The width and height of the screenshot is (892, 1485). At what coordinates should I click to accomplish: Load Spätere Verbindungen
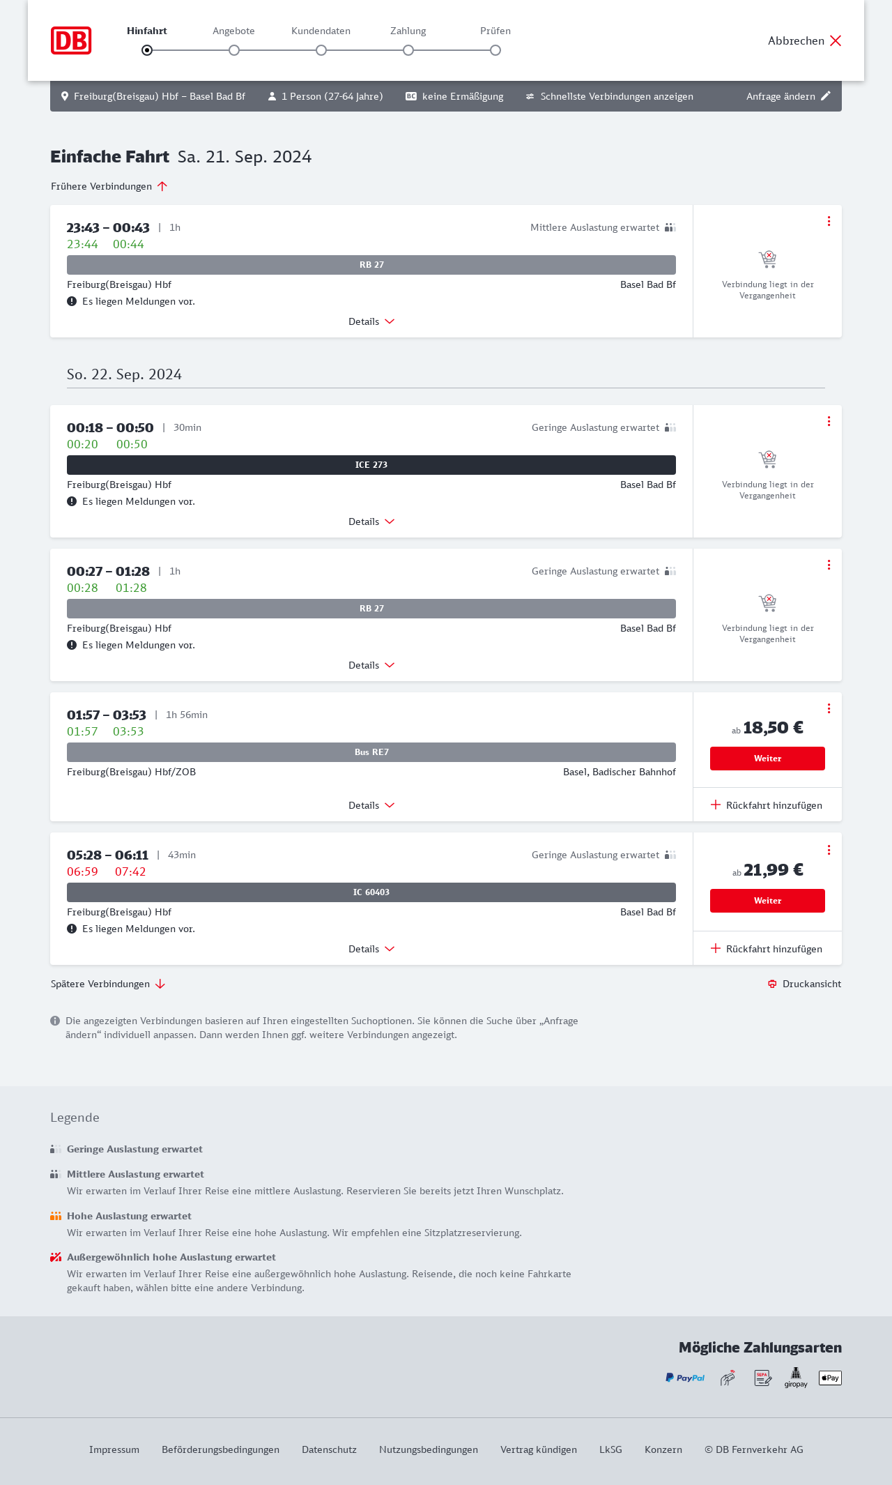click(108, 984)
